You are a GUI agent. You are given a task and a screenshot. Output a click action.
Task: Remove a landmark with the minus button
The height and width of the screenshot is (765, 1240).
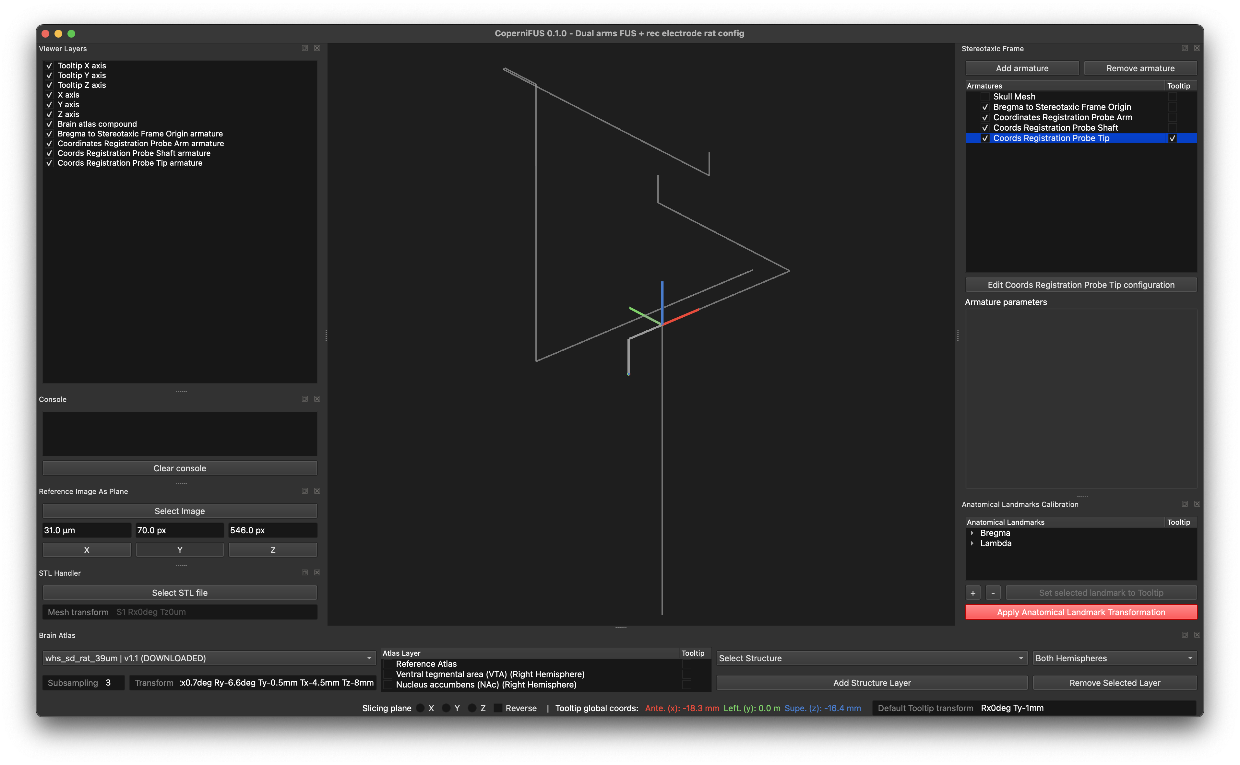[993, 593]
